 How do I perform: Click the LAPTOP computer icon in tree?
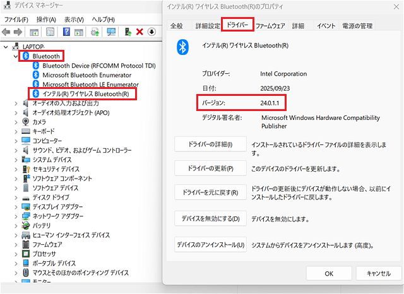[x=16, y=47]
